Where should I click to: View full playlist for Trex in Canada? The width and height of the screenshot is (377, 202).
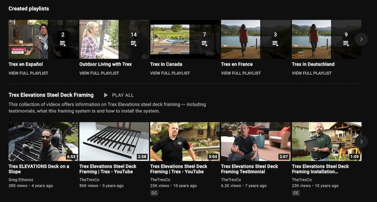[x=170, y=73]
